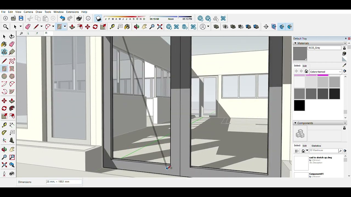Viewport: 351px width, 197px height.
Task: Open the Extensions menu
Action: (72, 12)
